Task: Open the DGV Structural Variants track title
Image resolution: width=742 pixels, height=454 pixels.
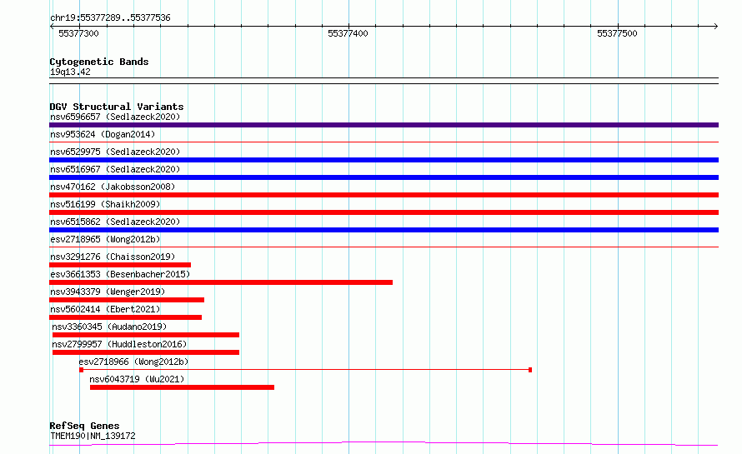Action: click(x=117, y=107)
